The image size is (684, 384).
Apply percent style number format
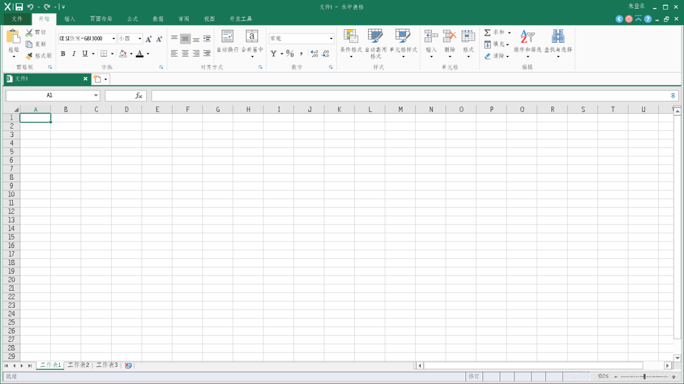290,53
